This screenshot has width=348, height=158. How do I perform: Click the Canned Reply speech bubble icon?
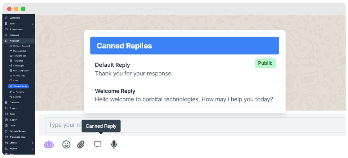tap(98, 145)
